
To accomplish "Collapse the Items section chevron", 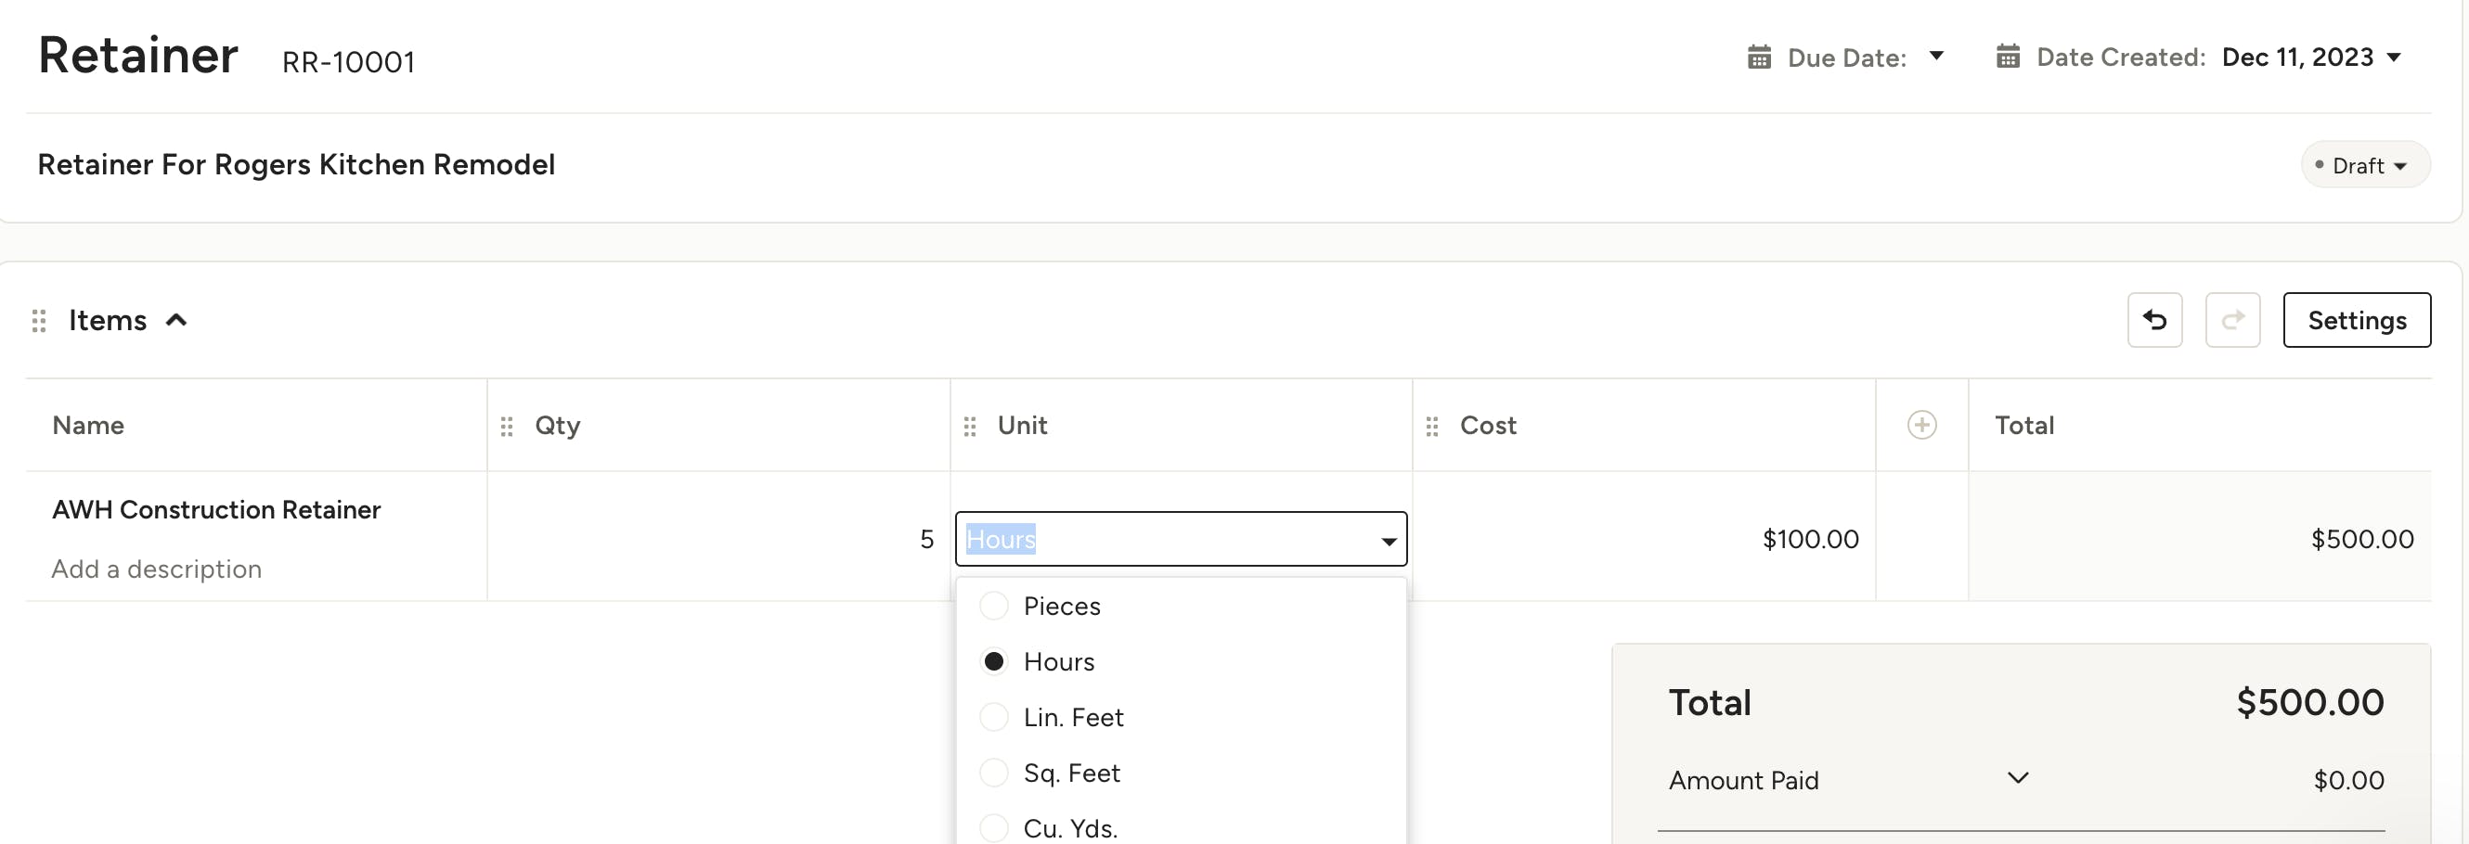I will pyautogui.click(x=176, y=320).
